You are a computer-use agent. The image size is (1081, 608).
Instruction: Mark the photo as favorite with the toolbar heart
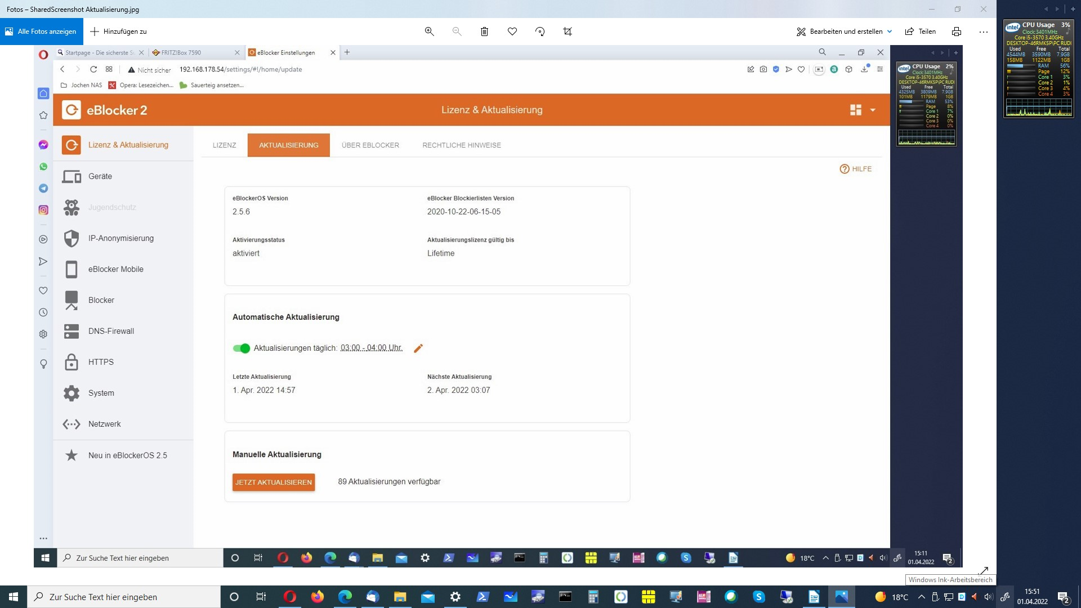point(512,32)
